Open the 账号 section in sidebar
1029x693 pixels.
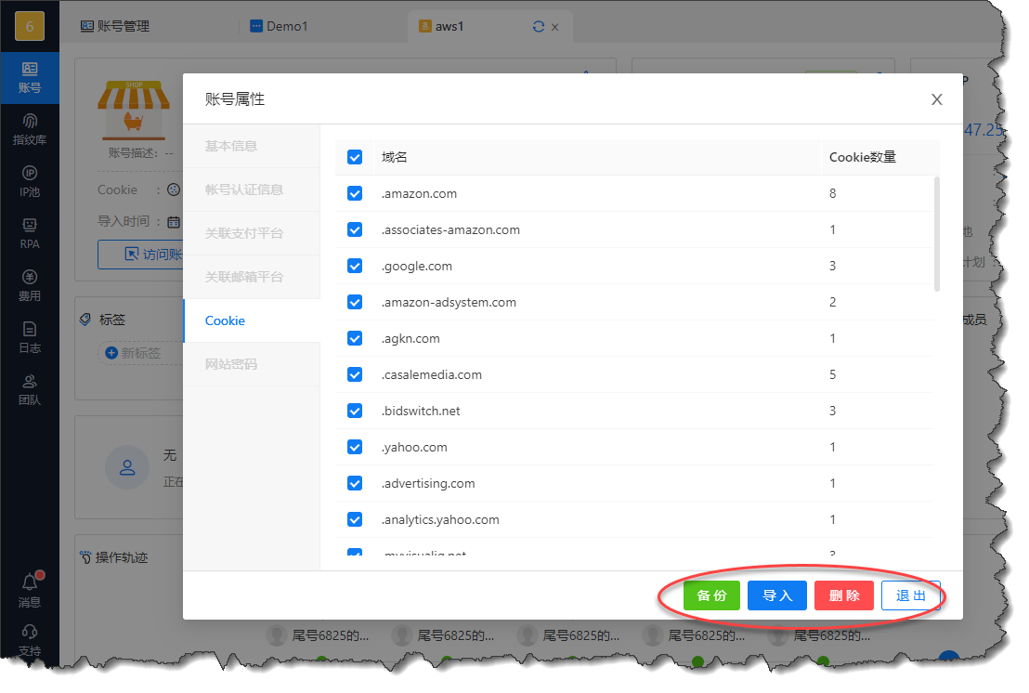pyautogui.click(x=30, y=77)
